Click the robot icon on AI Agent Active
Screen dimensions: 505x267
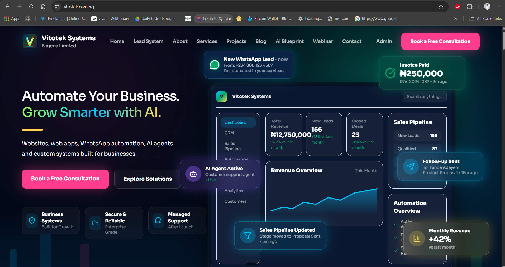pyautogui.click(x=193, y=174)
